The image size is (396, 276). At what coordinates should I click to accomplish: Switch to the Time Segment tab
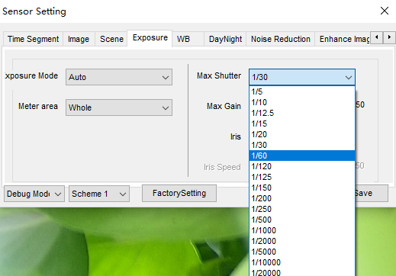point(33,39)
